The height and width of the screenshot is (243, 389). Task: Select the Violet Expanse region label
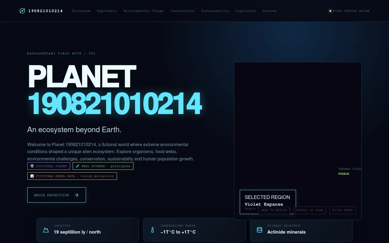pos(264,204)
